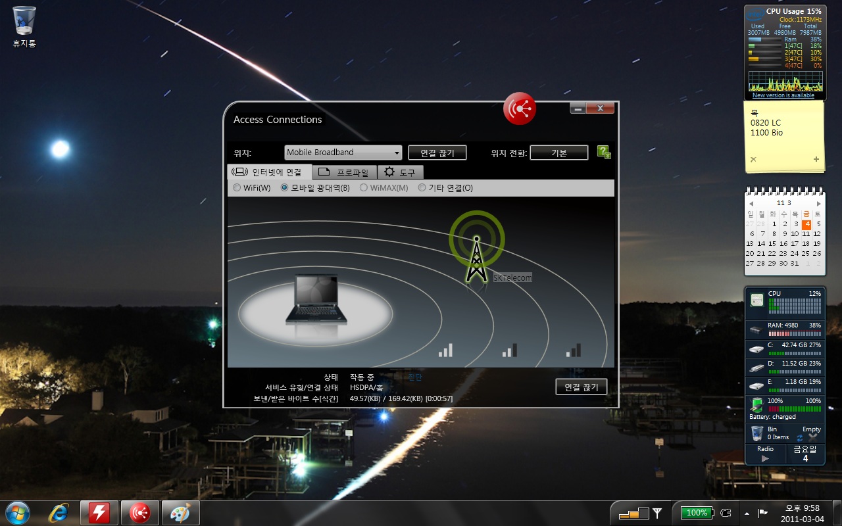Click the red Access Connections logo
Screen dimensions: 842x526
point(520,109)
